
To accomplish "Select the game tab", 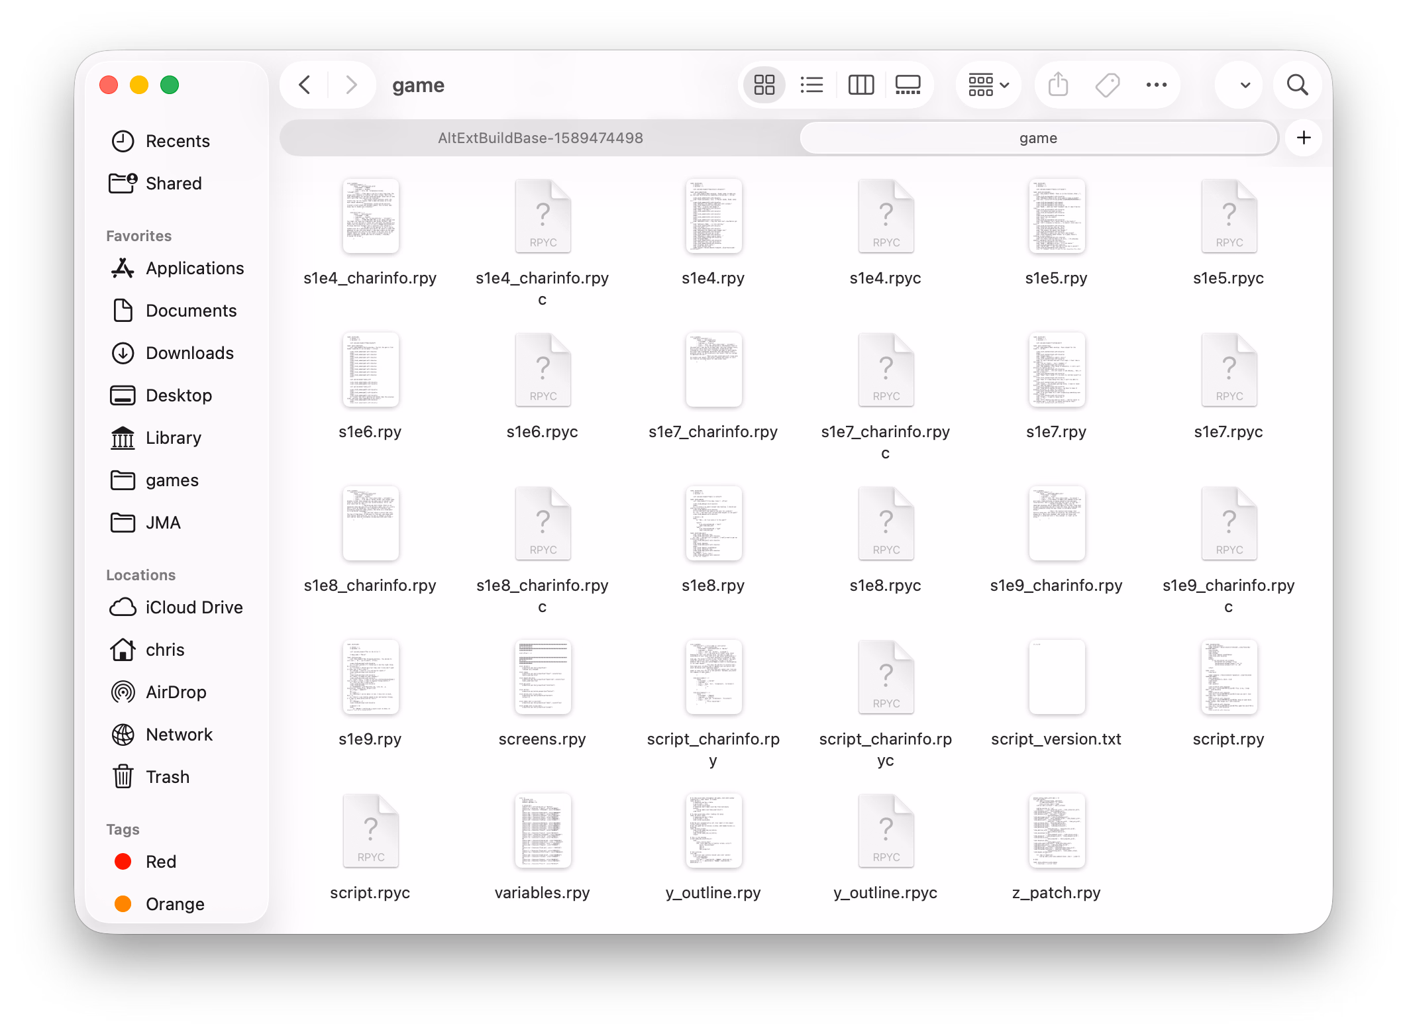I will pyautogui.click(x=1038, y=138).
